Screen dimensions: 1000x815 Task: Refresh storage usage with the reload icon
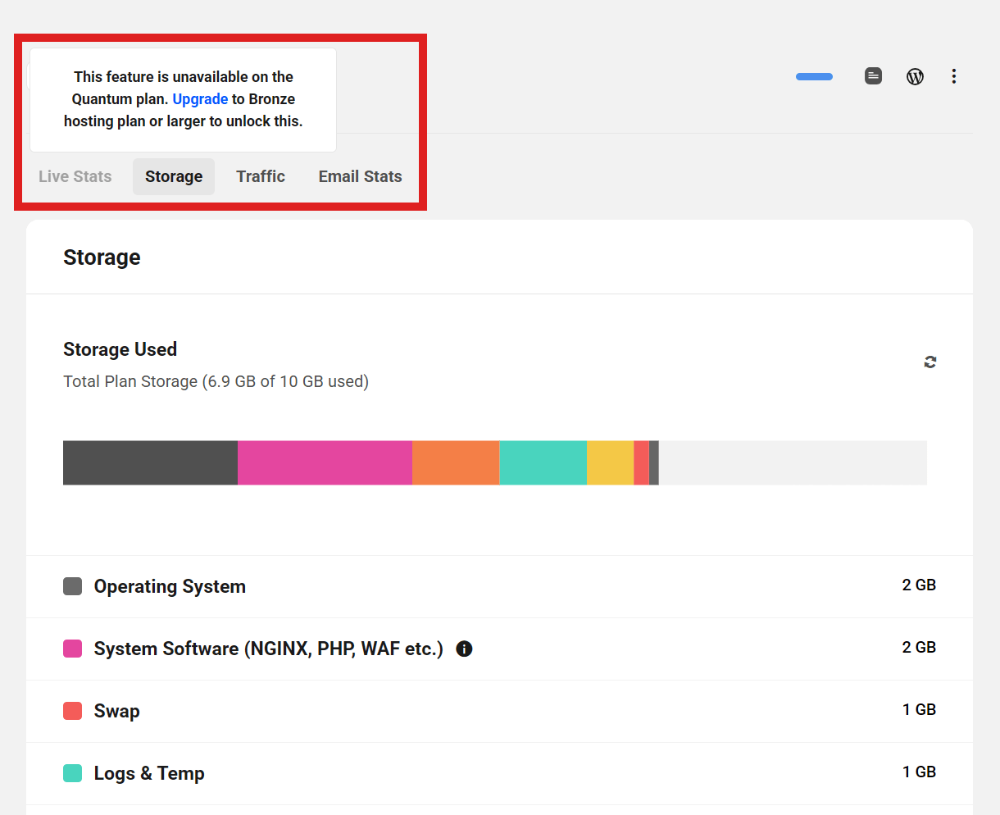click(930, 362)
